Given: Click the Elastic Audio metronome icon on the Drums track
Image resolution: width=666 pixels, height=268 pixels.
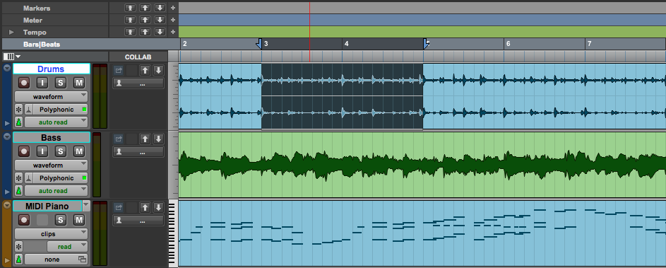Looking at the screenshot, I should click(28, 110).
